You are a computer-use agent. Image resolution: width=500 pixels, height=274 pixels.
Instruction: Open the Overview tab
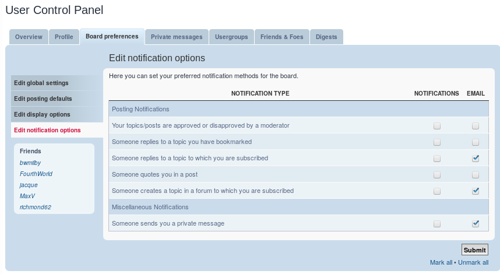(x=29, y=37)
